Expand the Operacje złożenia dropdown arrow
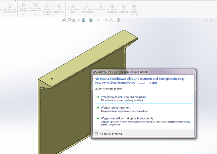Image resolution: width=217 pixels, height=154 pixels. click(x=23, y=15)
